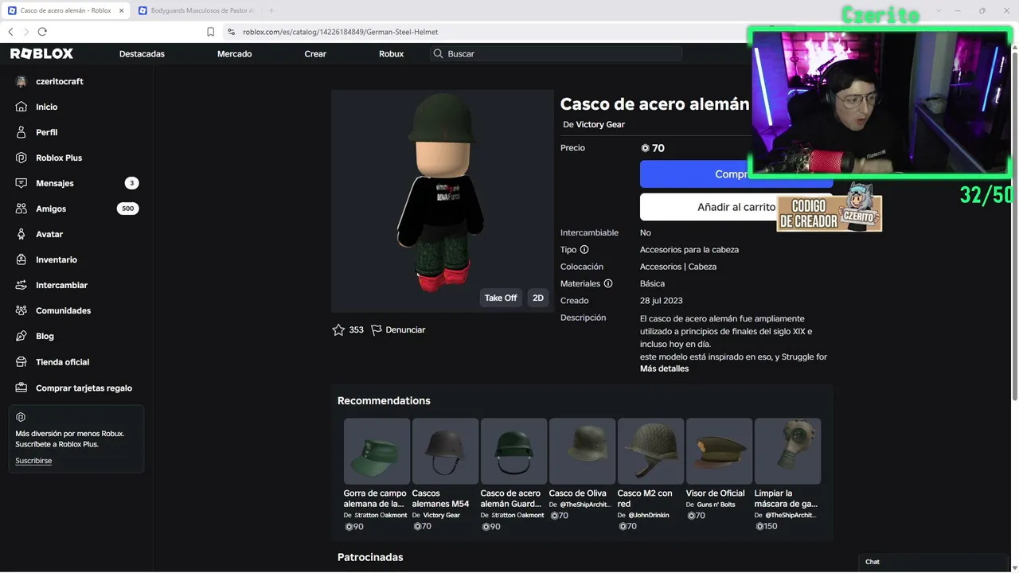Click the browser address bar URL
This screenshot has width=1019, height=573.
341,32
